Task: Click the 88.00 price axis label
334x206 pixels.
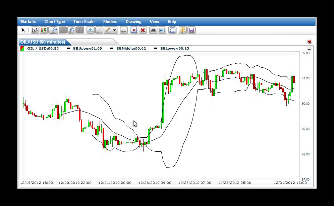Action: [x=306, y=154]
